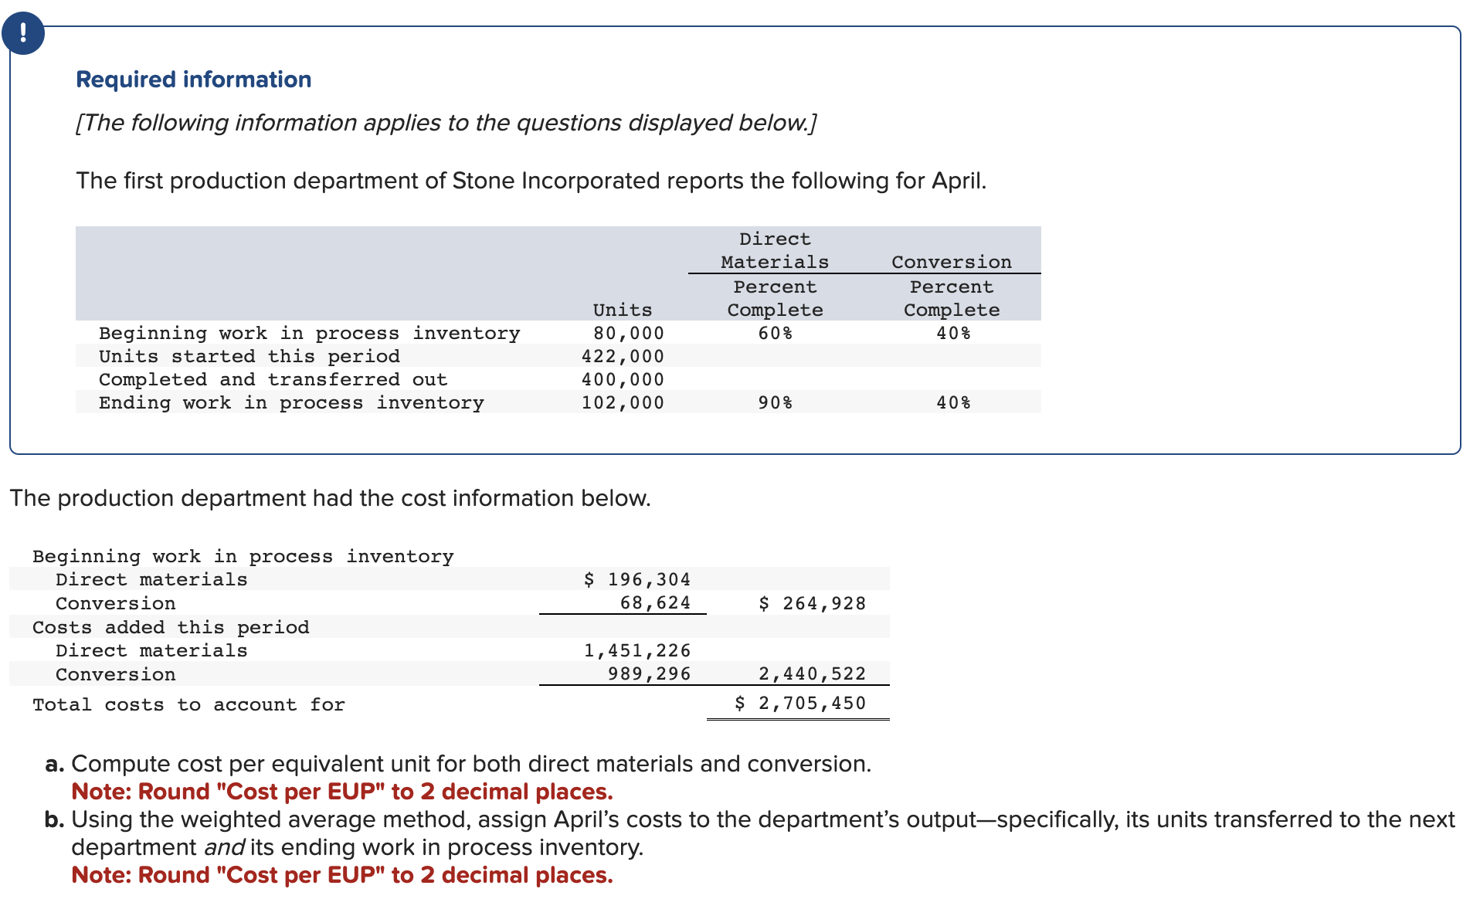Click the $ 264,928 subtotal
The image size is (1480, 899).
point(812,603)
